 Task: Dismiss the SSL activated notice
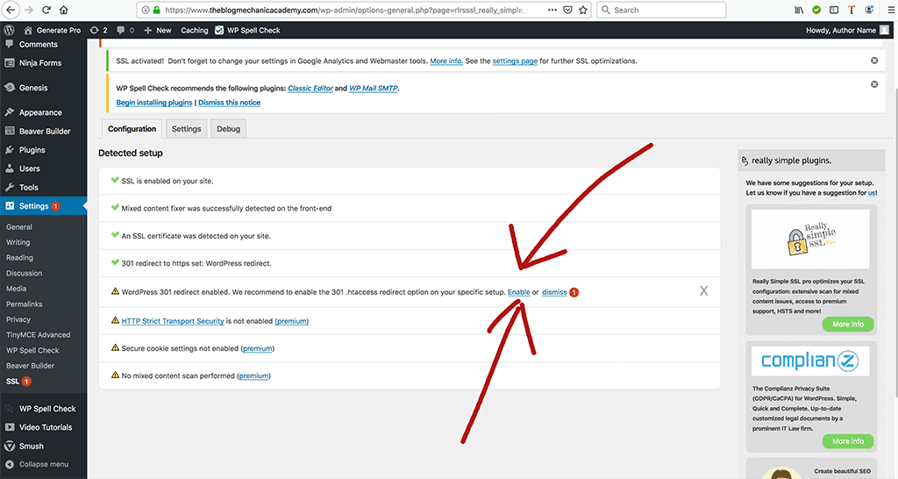[873, 61]
